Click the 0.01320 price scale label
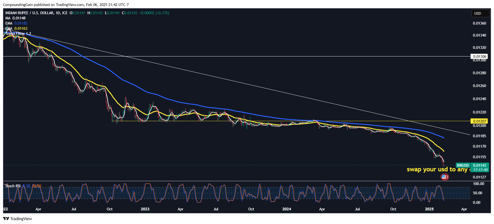Viewport: 494px width, 224px height. tap(479, 47)
